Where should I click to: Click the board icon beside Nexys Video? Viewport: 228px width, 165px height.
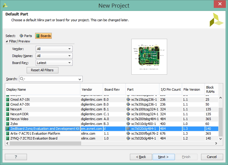pos(8,119)
